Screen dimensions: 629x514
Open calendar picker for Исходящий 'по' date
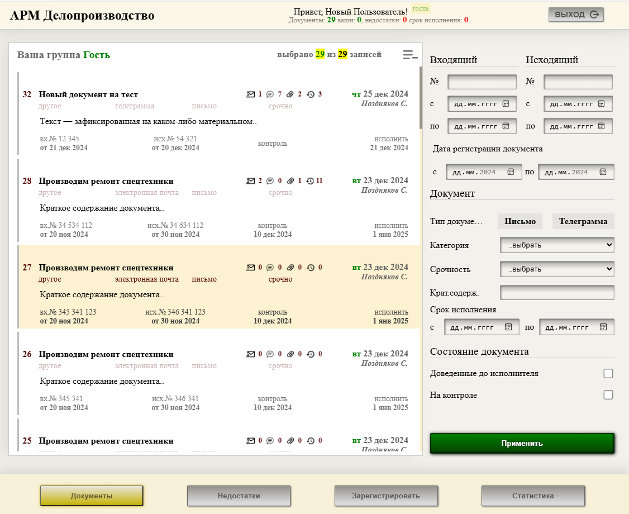601,126
